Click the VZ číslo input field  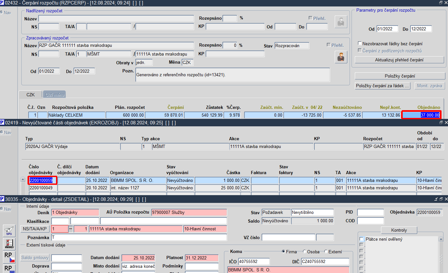pyautogui.click(x=288, y=237)
